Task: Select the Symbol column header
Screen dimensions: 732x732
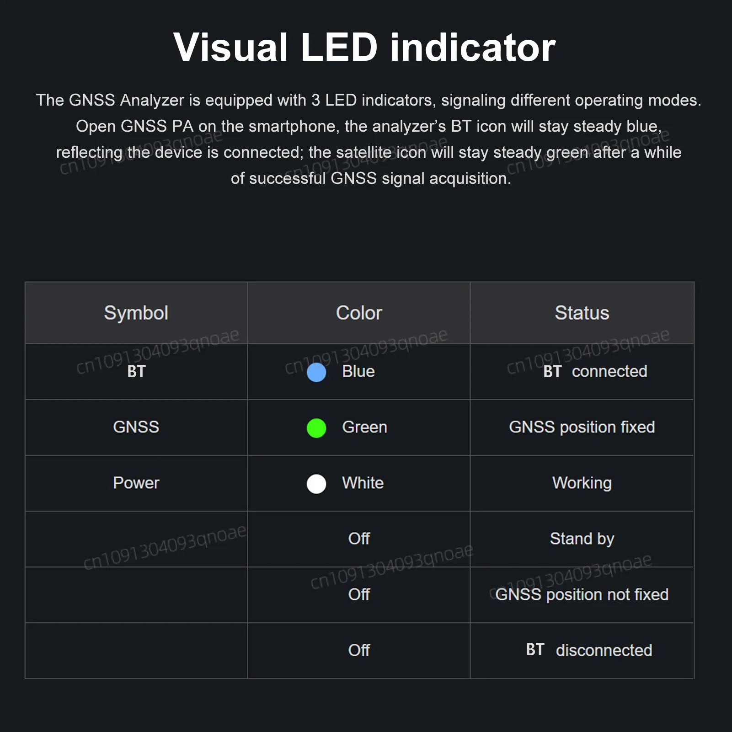Action: click(x=136, y=313)
